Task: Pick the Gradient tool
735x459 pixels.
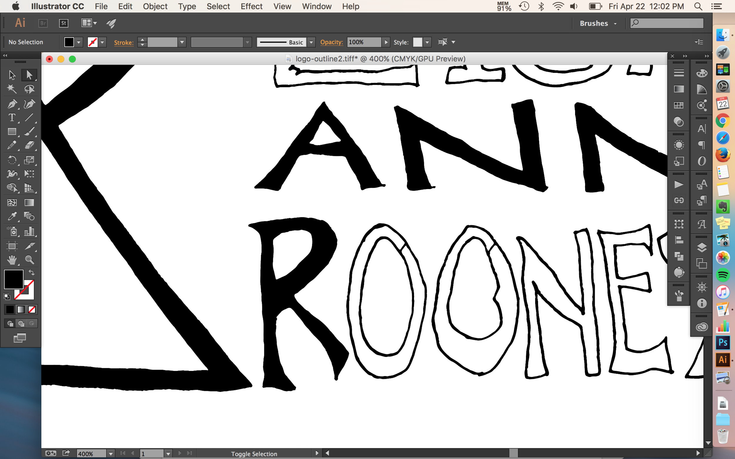Action: point(29,202)
